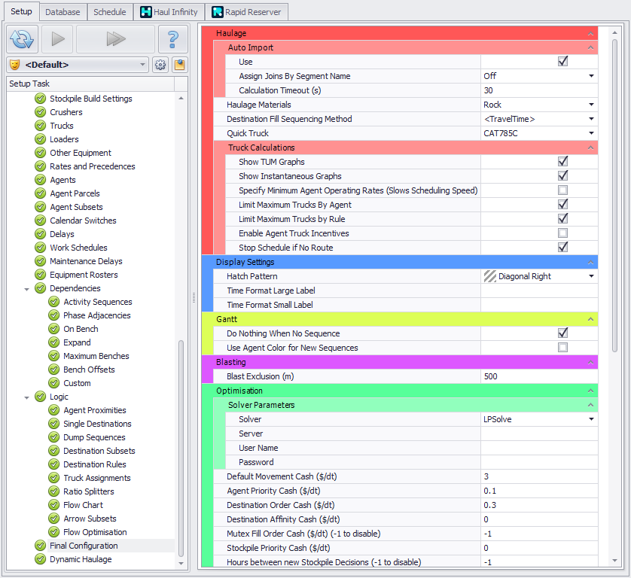Click the clipboard icon next to the gear
Viewport: 631px width, 578px height.
179,65
